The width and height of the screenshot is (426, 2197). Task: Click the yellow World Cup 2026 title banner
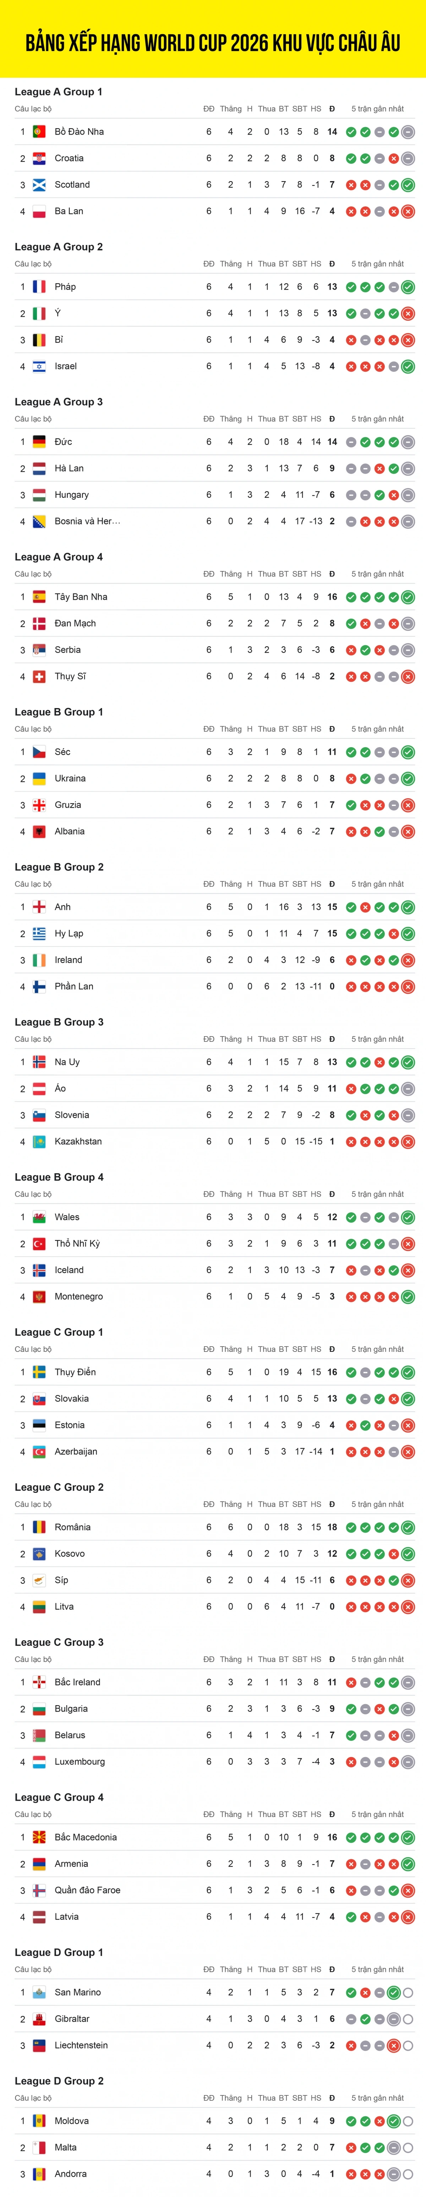point(213,41)
